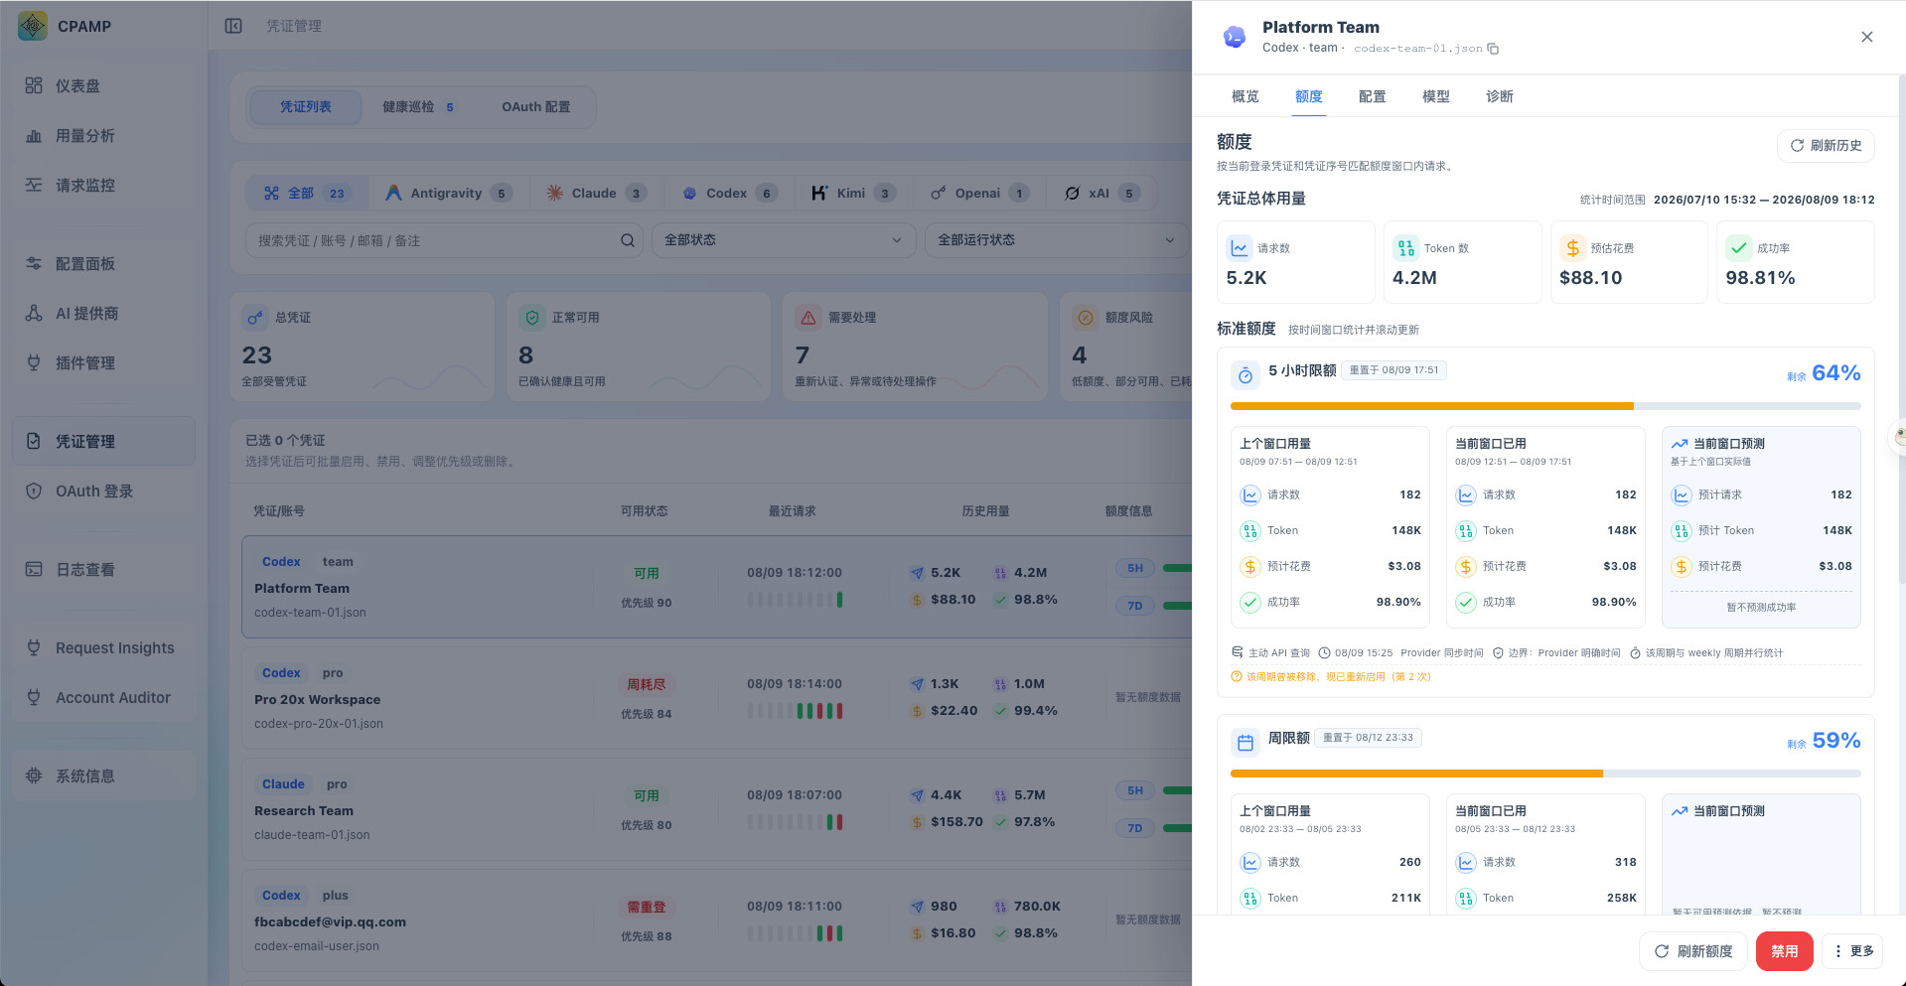The height and width of the screenshot is (986, 1906).
Task: Select 凭证管理 in the sidebar
Action: tap(103, 441)
